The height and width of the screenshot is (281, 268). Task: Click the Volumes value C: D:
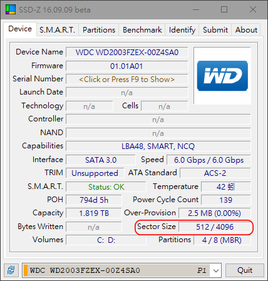pyautogui.click(x=106, y=240)
